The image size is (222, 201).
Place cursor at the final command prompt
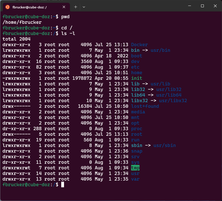[63, 185]
